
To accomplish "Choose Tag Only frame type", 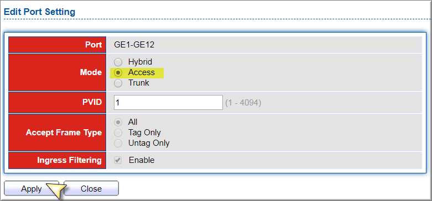I will tap(118, 133).
